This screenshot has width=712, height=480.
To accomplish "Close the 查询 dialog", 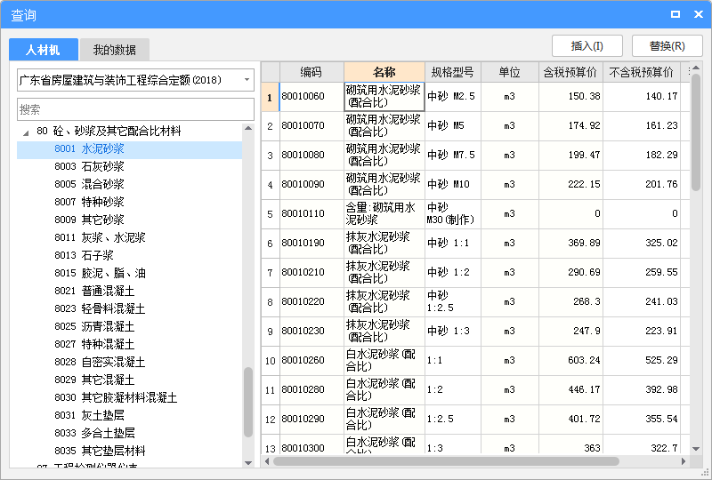I will click(699, 14).
